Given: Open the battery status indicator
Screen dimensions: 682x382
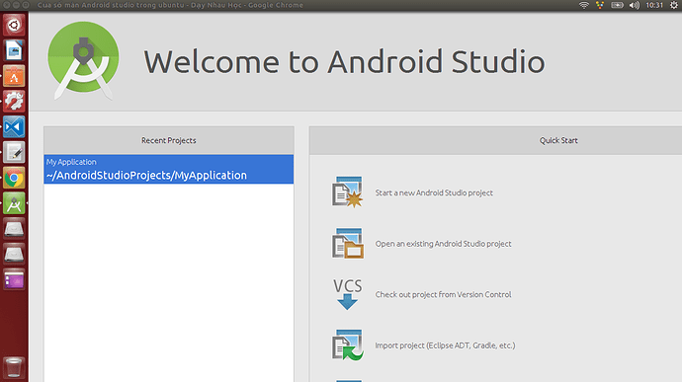Looking at the screenshot, I should (617, 5).
